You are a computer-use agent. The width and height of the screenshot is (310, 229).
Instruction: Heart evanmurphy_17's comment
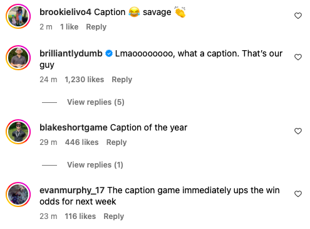[298, 194]
